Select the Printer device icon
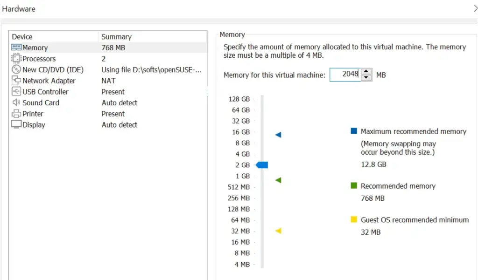Image resolution: width=478 pixels, height=280 pixels. point(16,114)
